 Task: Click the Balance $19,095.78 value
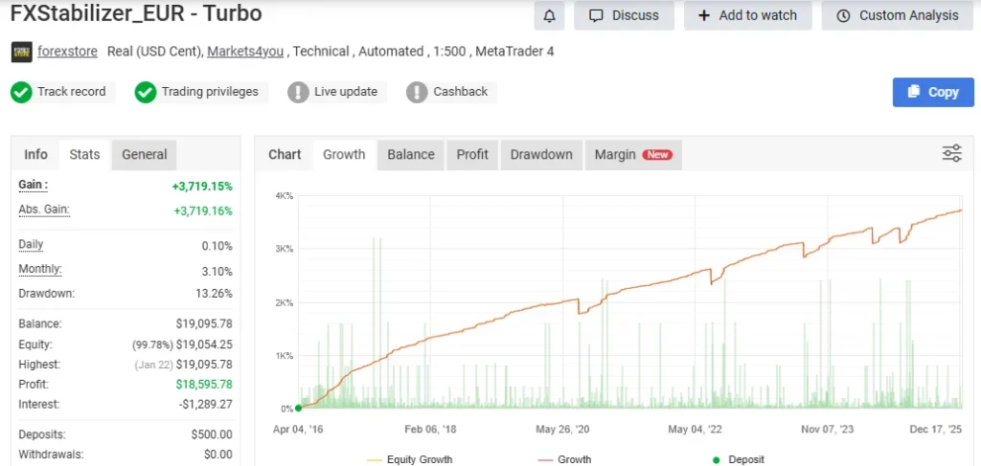(x=204, y=324)
